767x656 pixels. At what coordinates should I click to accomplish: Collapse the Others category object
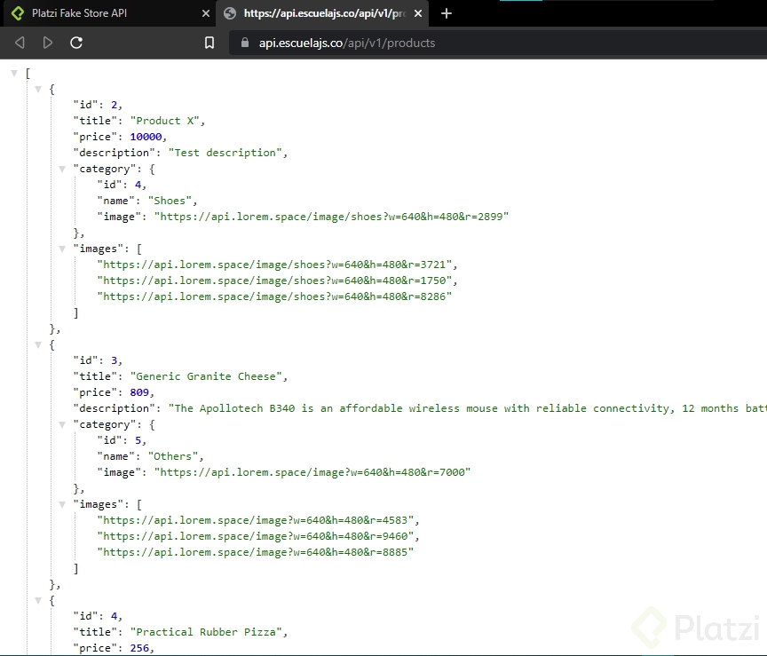(62, 424)
